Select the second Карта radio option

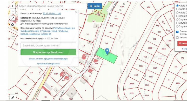click(x=177, y=9)
